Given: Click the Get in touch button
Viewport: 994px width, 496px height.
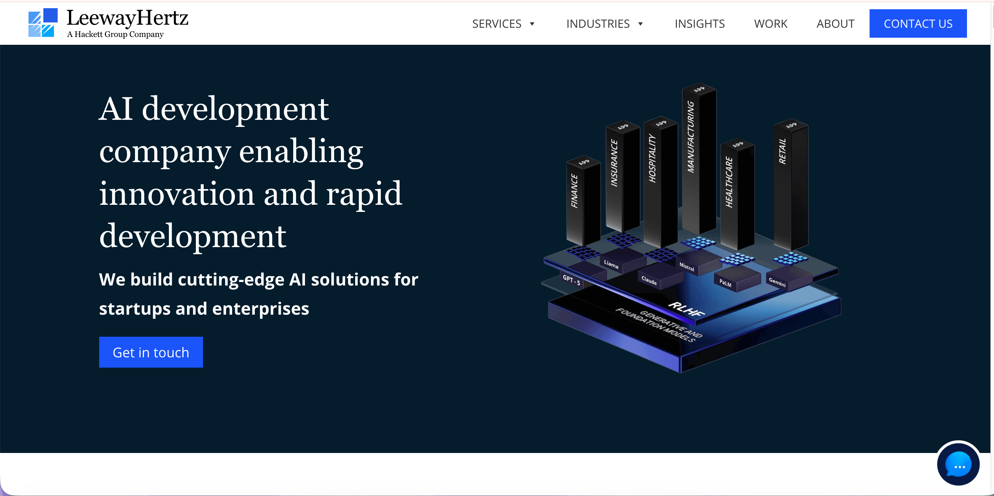Looking at the screenshot, I should [151, 352].
